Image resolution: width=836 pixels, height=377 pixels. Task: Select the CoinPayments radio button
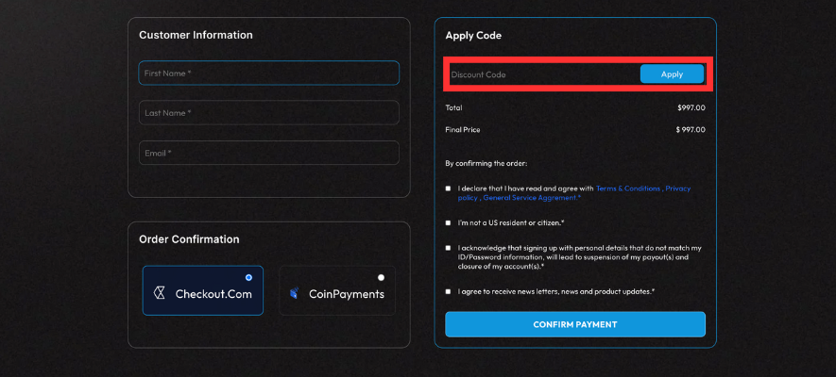pyautogui.click(x=381, y=277)
